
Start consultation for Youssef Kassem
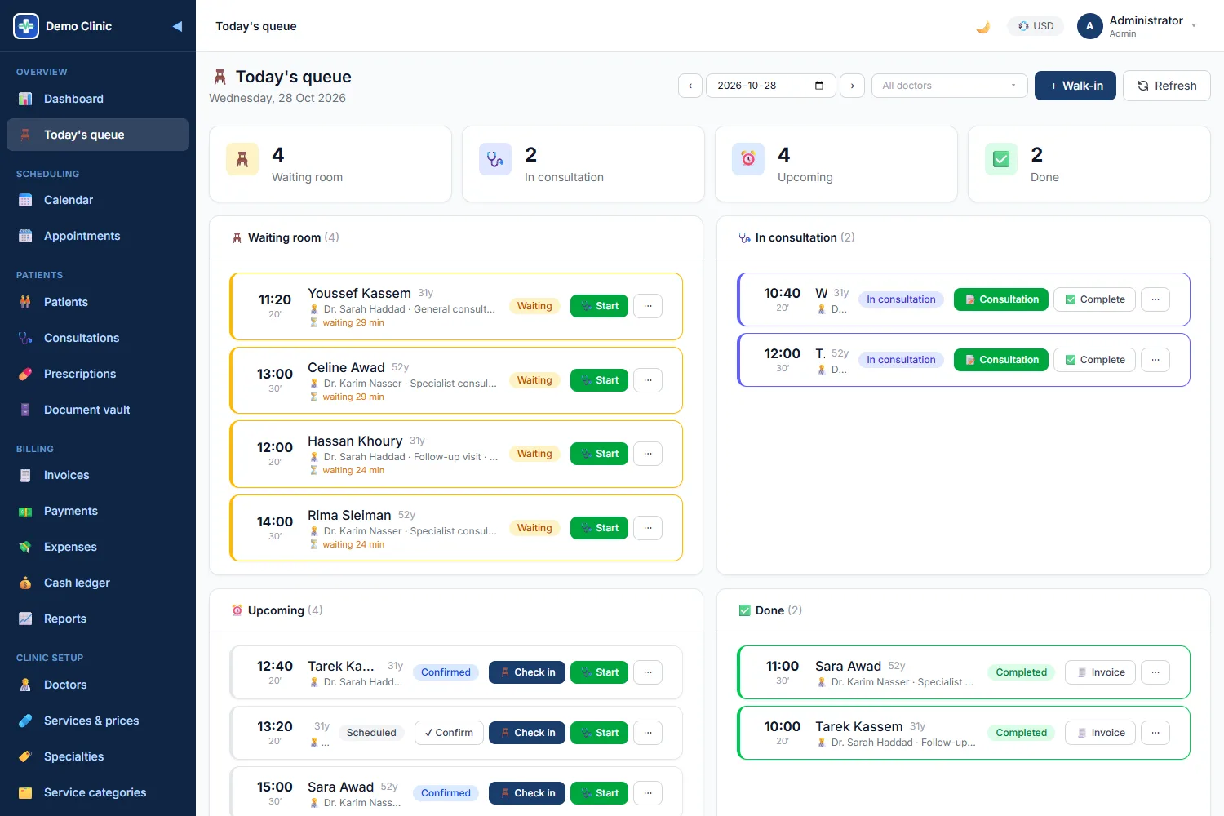point(599,306)
